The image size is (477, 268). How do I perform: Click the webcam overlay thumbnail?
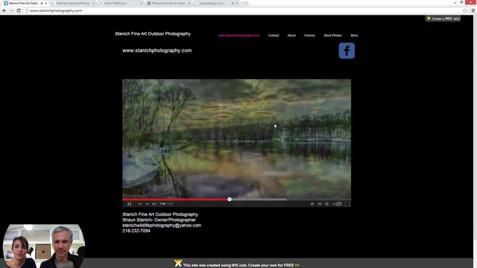pos(44,246)
